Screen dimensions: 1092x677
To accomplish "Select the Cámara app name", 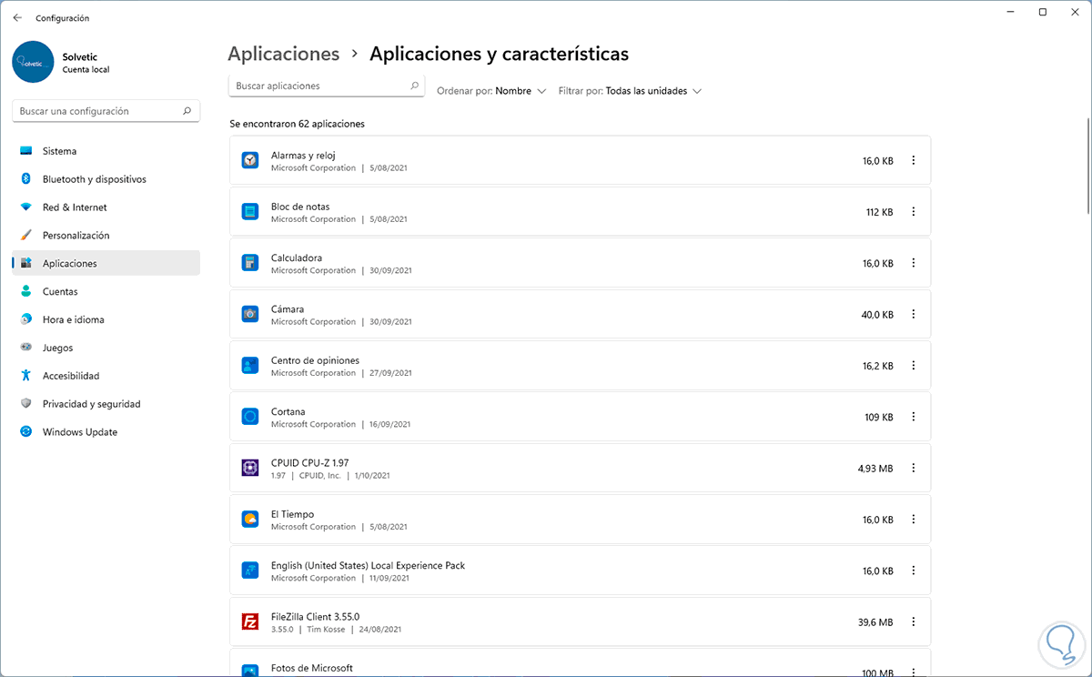I will click(x=288, y=309).
